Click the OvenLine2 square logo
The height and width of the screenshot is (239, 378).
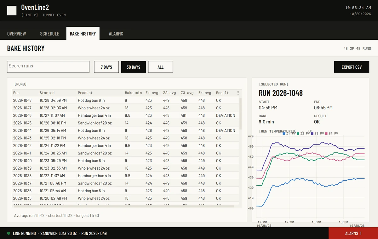12,11
